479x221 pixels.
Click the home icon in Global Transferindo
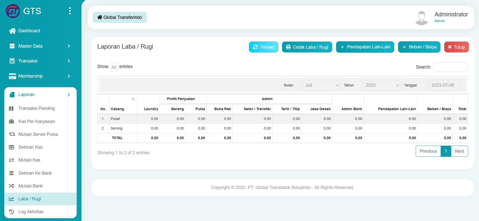click(x=100, y=17)
